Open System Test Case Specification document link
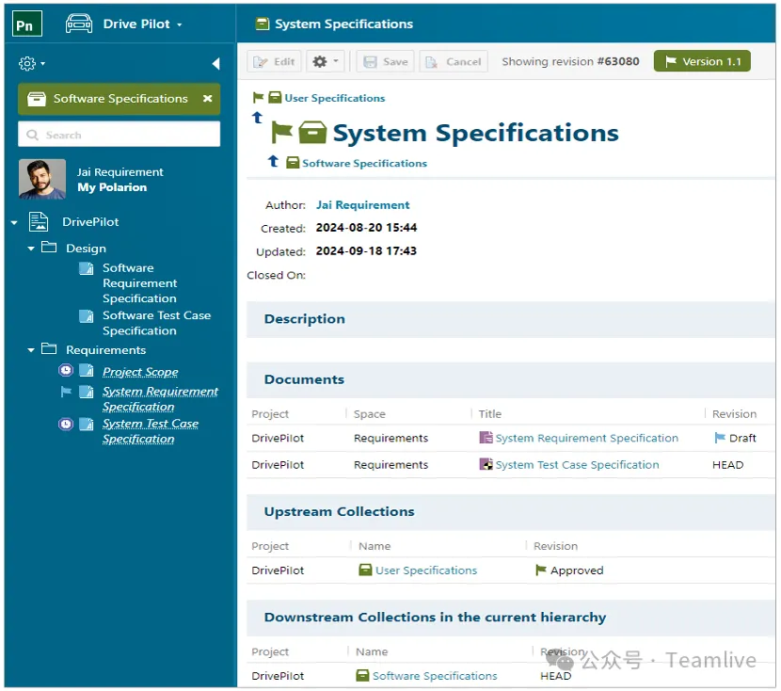Image resolution: width=781 pixels, height=691 pixels. pos(578,465)
